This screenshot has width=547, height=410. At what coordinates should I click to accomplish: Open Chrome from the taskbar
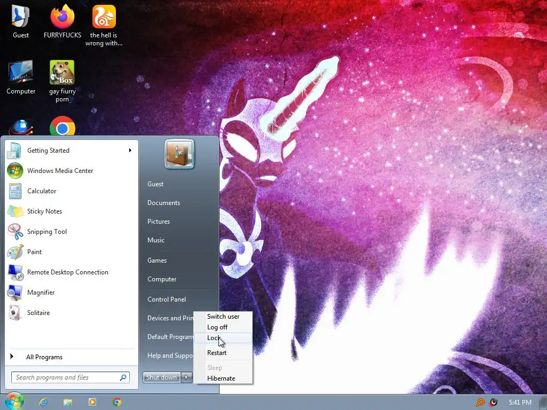click(x=117, y=402)
